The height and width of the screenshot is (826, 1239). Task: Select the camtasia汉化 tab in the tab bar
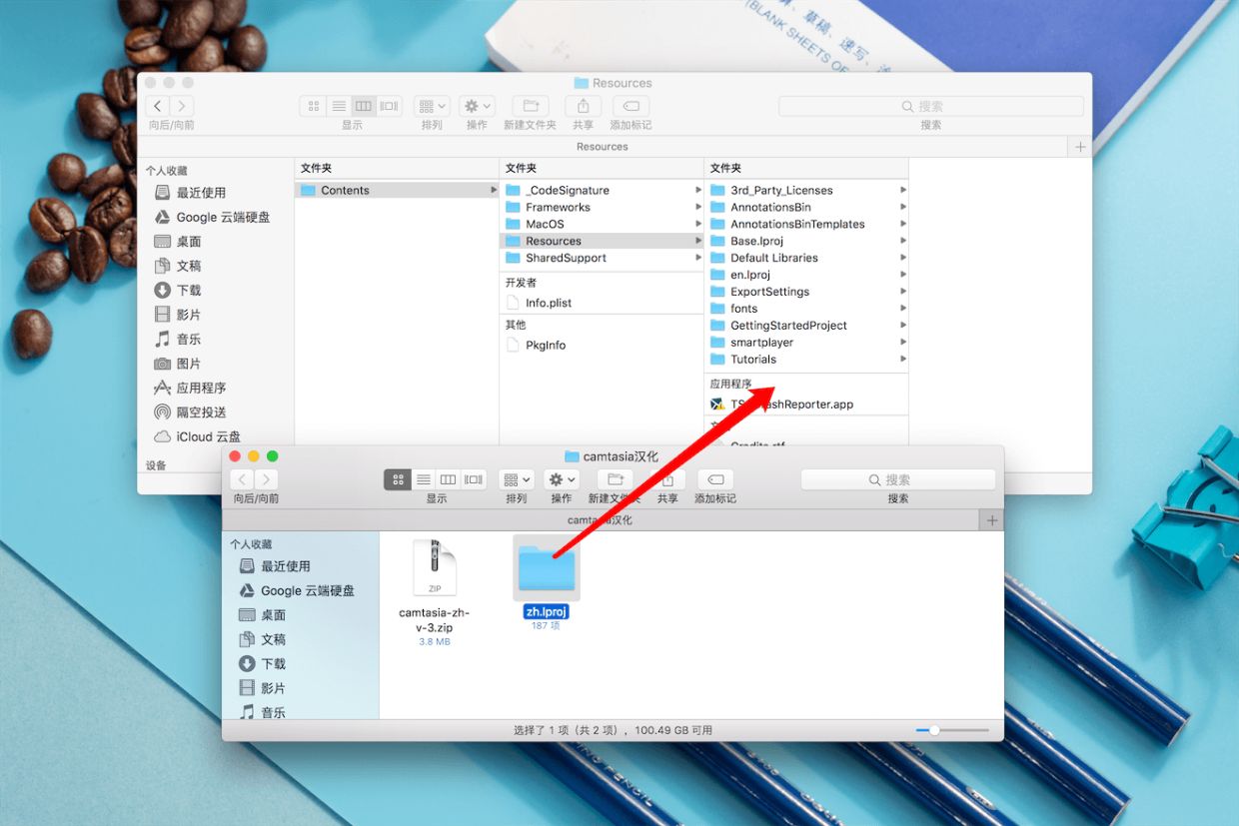(601, 520)
